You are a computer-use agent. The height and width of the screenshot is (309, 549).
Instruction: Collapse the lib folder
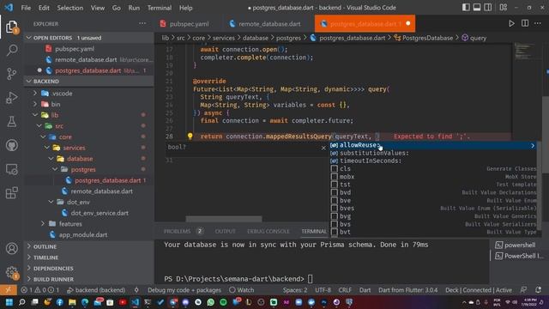35,115
